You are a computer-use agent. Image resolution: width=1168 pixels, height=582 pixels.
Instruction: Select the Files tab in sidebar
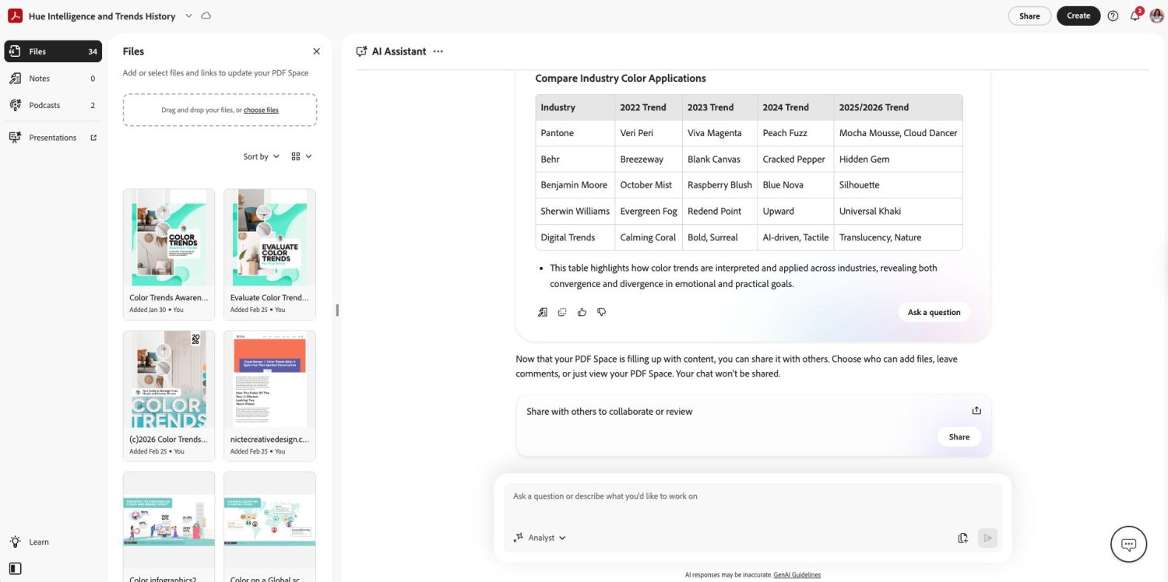pyautogui.click(x=53, y=51)
